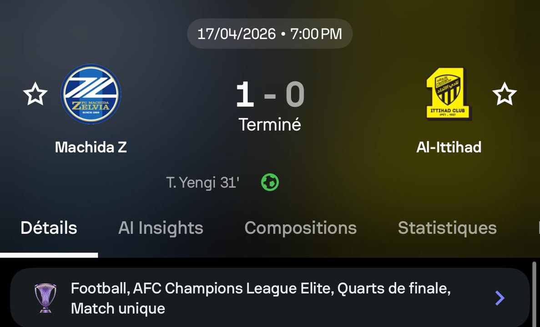Tap the green goal ball icon
This screenshot has width=540, height=327.
click(x=270, y=182)
